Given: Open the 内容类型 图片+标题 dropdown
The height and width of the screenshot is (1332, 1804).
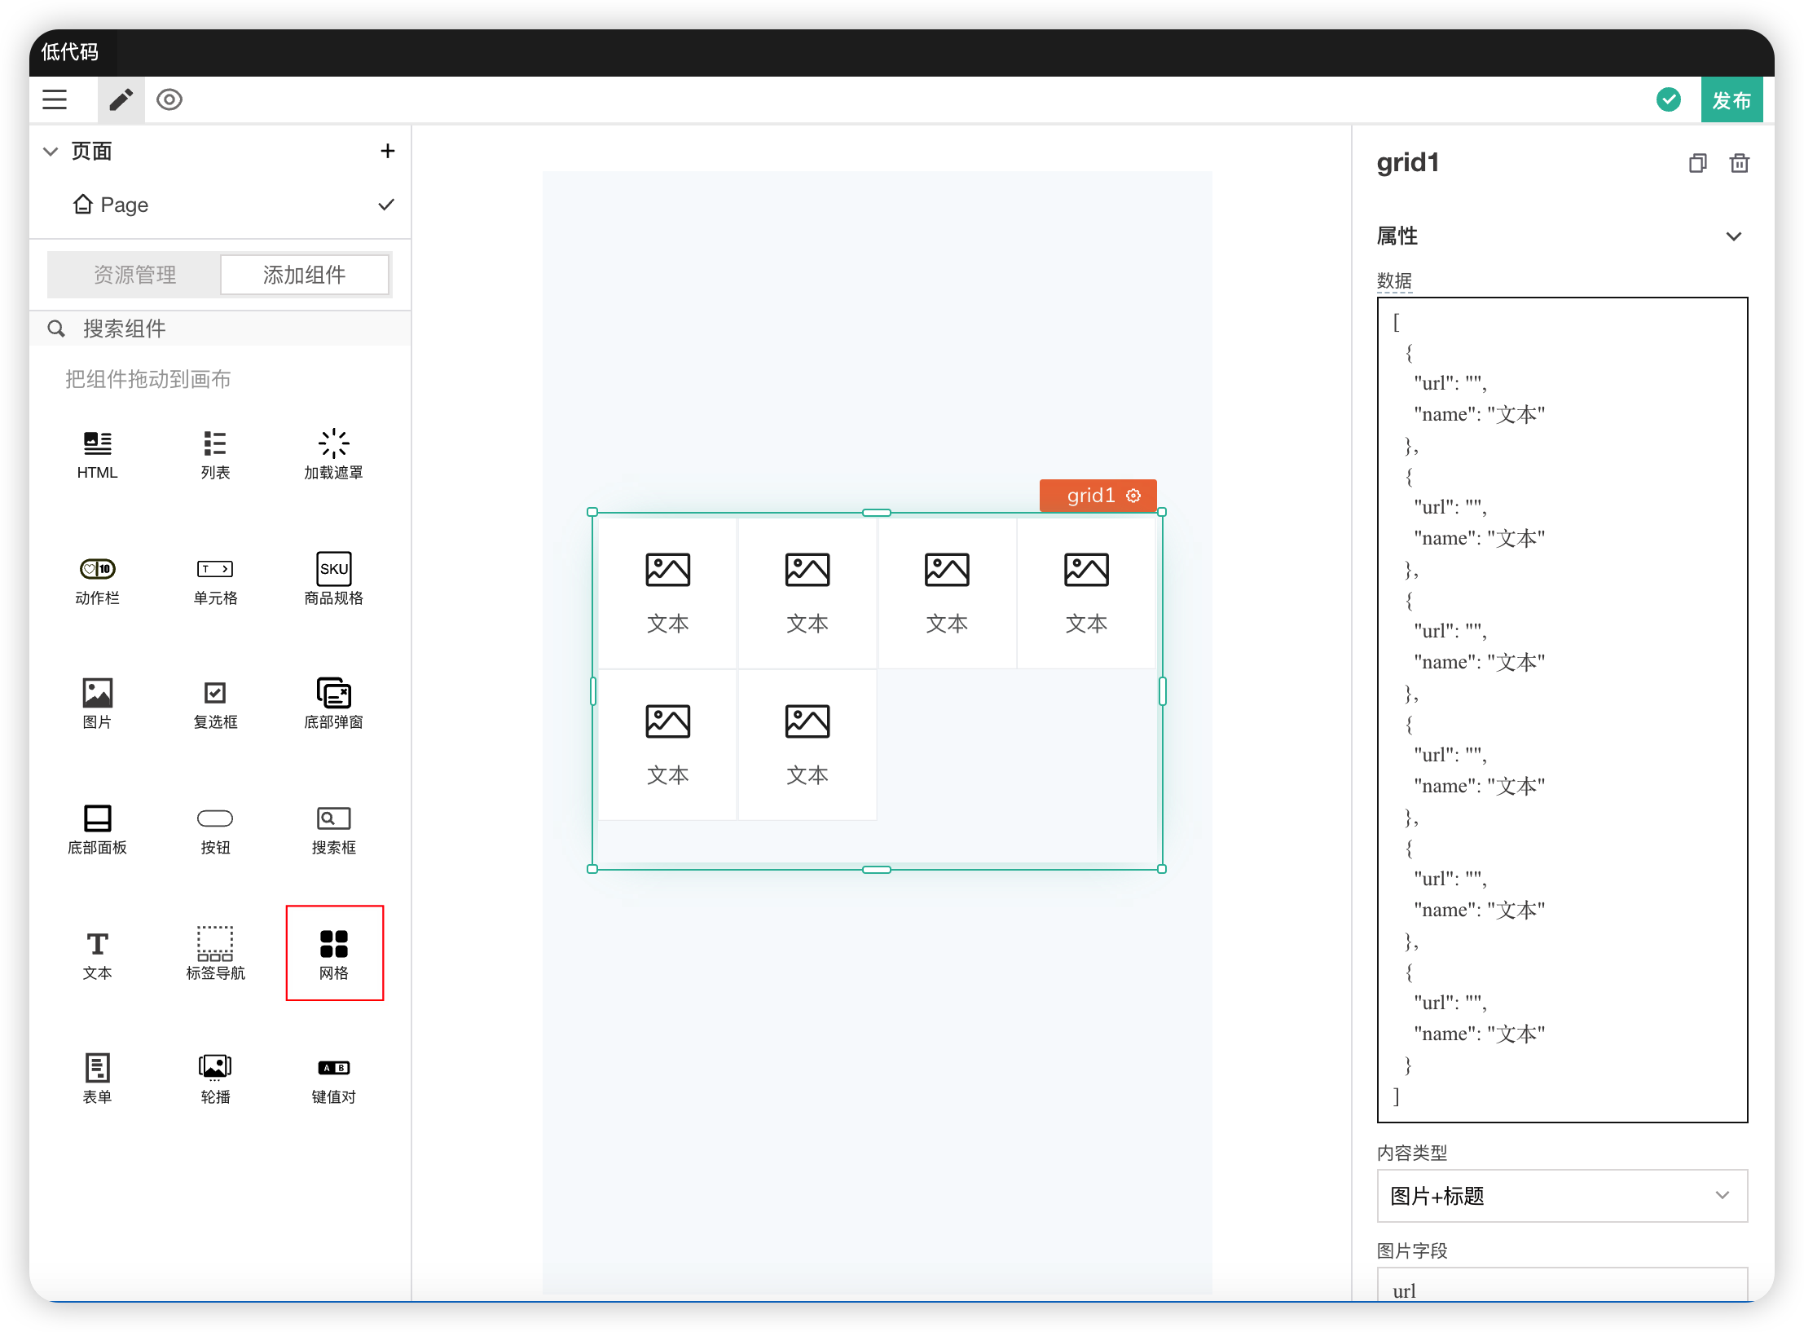Looking at the screenshot, I should (1561, 1196).
